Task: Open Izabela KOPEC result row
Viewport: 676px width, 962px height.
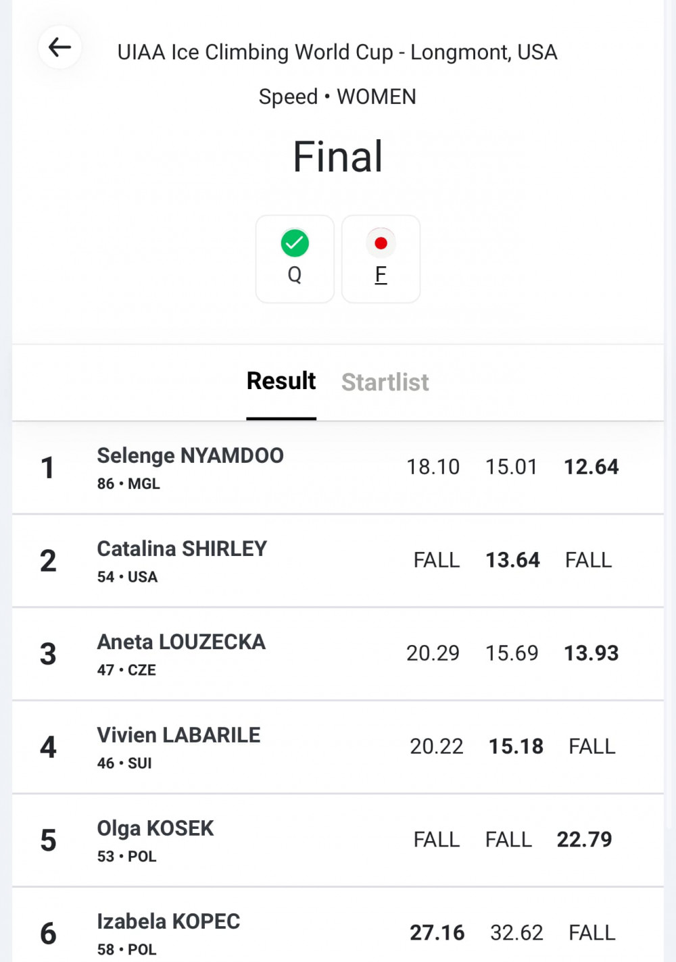Action: 338,926
